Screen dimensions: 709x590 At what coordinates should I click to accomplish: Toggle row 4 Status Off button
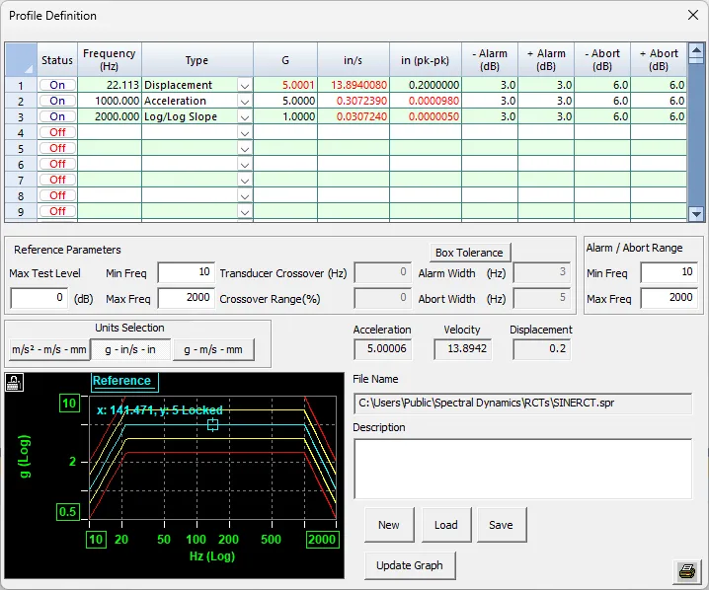coord(57,132)
